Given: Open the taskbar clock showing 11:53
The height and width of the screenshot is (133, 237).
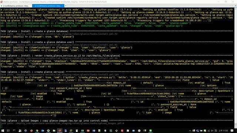Looking at the screenshot, I should [x=224, y=130].
